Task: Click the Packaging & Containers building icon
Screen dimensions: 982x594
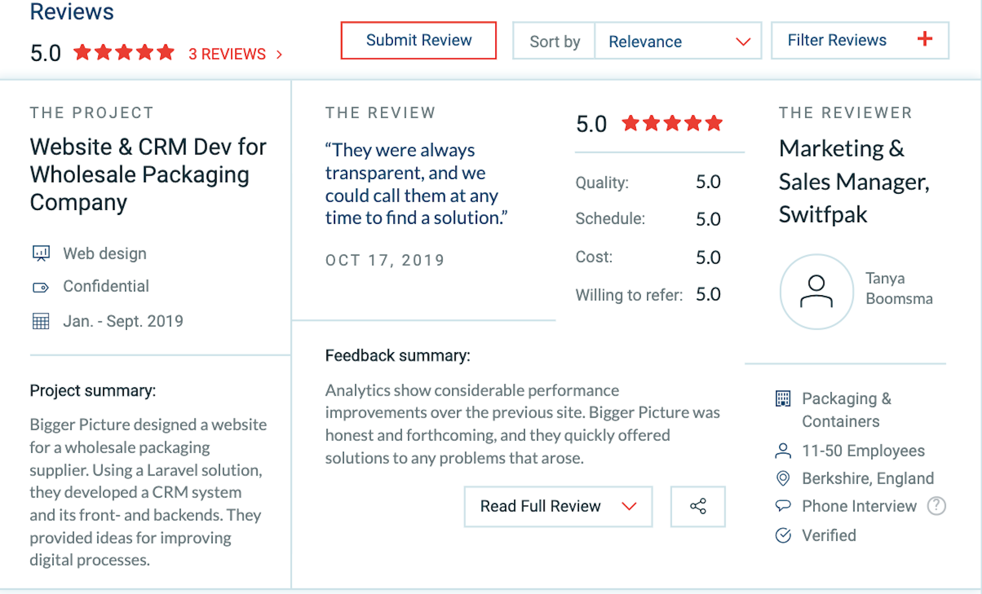Action: point(783,398)
